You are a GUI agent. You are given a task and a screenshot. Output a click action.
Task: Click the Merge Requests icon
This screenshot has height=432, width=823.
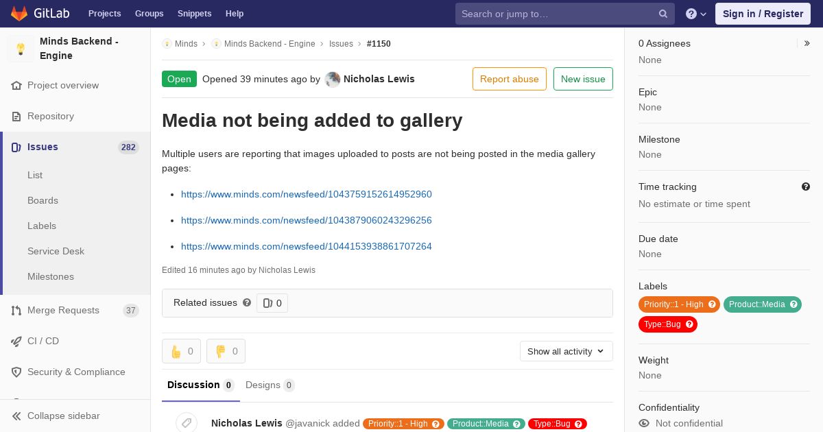(x=16, y=311)
